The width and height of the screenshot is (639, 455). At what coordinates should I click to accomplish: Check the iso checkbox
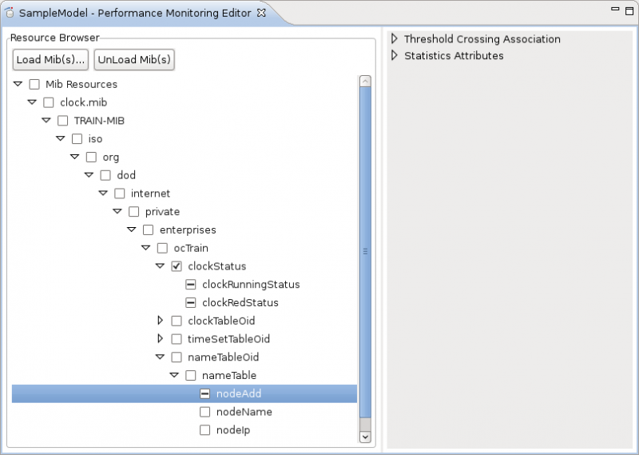77,139
